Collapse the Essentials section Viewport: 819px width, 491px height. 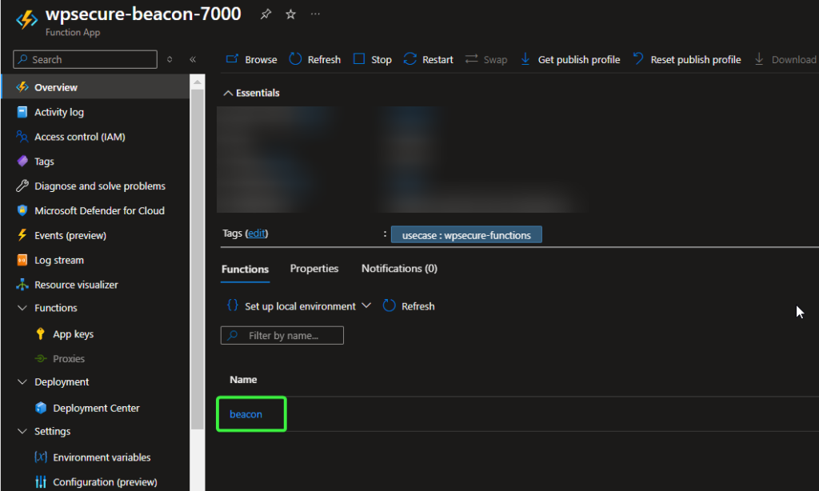click(x=227, y=94)
